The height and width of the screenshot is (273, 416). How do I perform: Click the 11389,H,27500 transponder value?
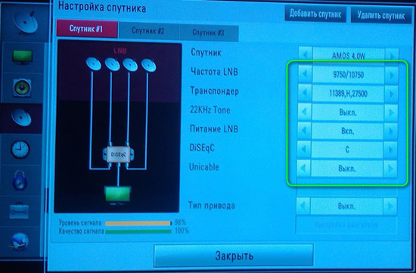tap(348, 94)
